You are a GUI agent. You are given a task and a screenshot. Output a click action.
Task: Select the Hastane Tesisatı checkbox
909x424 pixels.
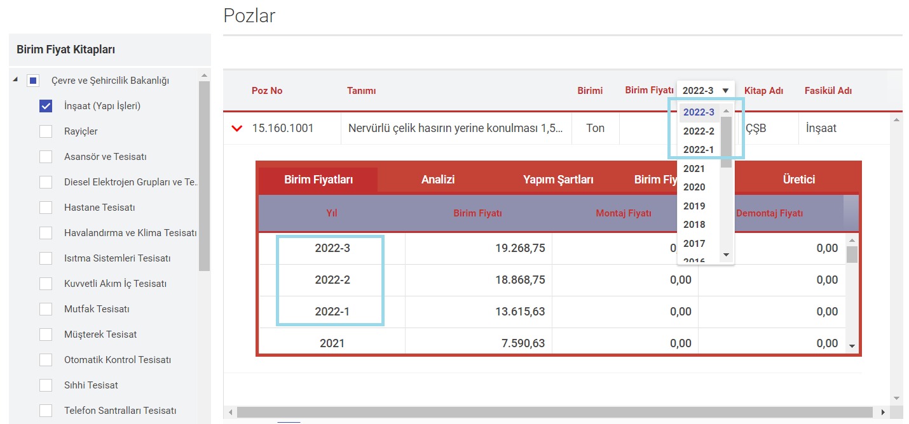tap(46, 208)
